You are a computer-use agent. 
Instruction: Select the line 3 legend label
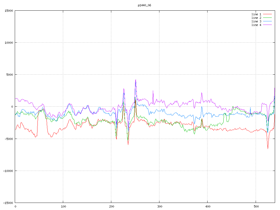256,21
